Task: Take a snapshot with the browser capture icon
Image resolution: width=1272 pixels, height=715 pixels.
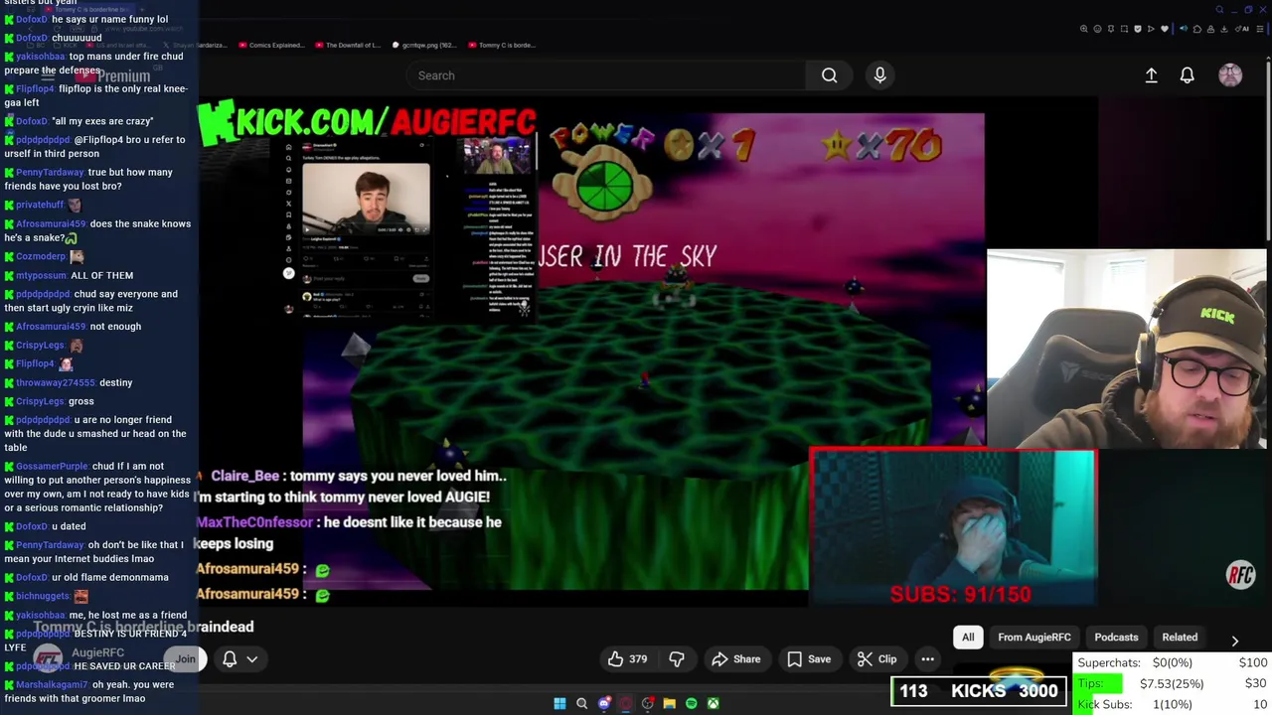Action: 1124,29
